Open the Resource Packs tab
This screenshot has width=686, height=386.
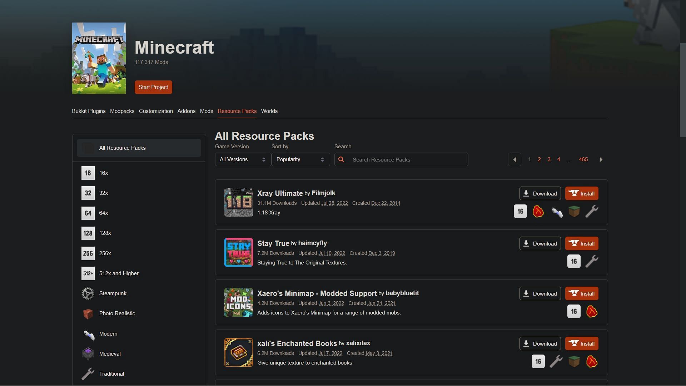[x=237, y=111]
